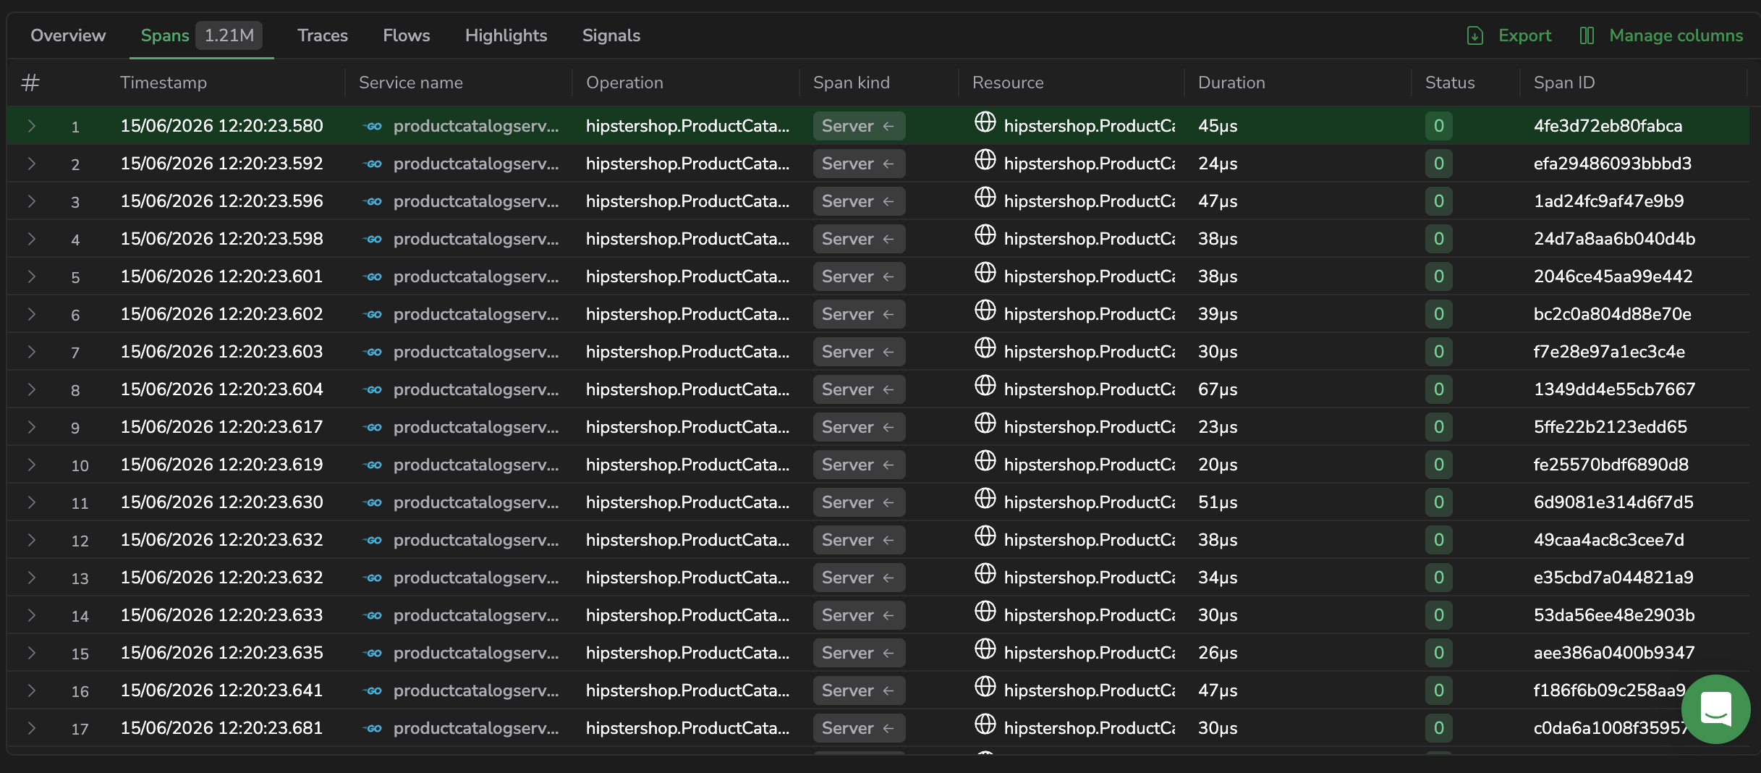Click span ID aee386a0400b9347
This screenshot has height=773, width=1761.
[1614, 653]
